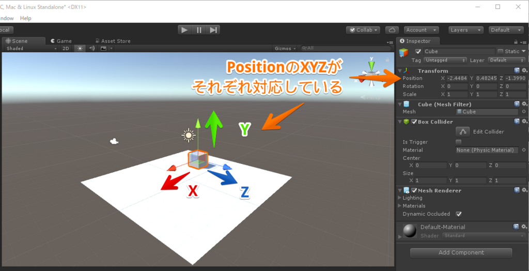Start Play mode with the Play button
This screenshot has width=529, height=271.
tap(184, 29)
